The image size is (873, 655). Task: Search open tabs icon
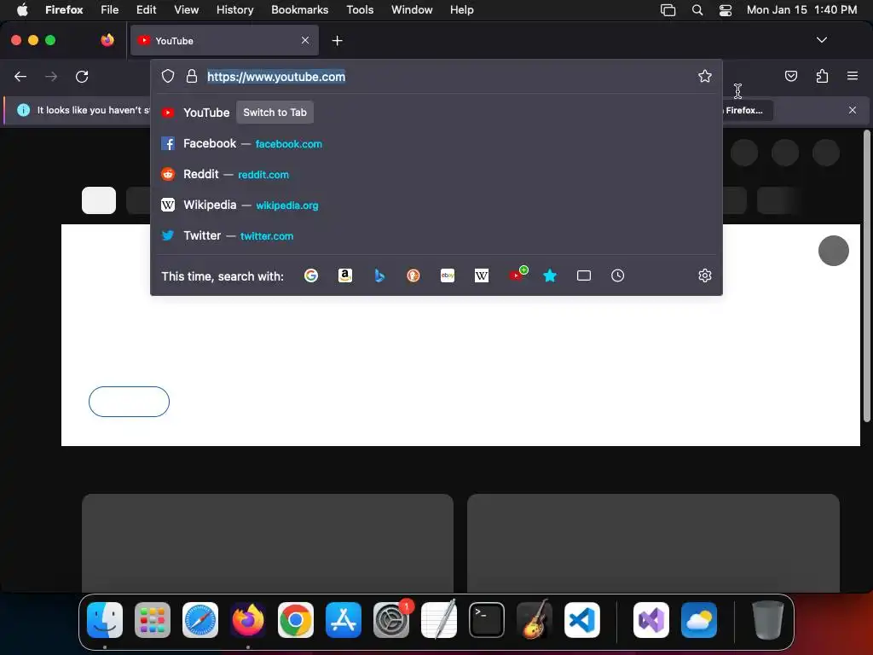(x=584, y=275)
